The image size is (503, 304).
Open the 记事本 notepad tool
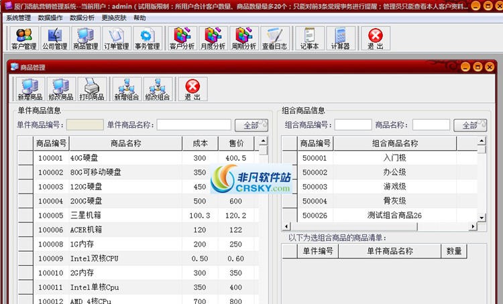310,38
